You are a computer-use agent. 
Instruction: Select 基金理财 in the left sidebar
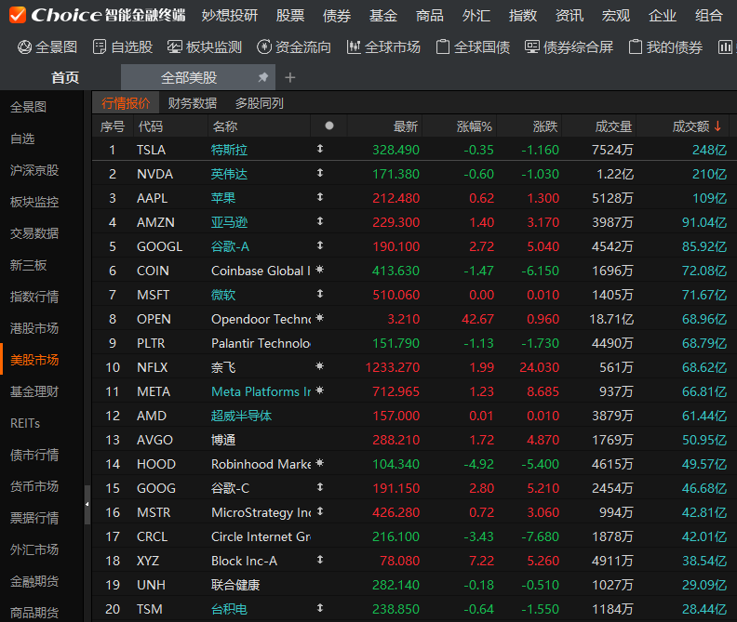[x=34, y=391]
